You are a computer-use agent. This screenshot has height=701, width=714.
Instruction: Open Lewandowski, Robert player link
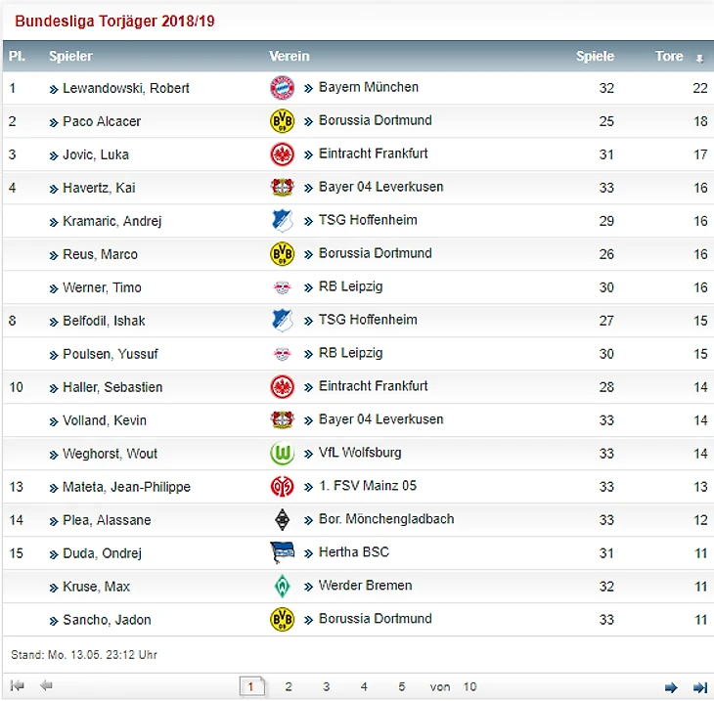[125, 88]
